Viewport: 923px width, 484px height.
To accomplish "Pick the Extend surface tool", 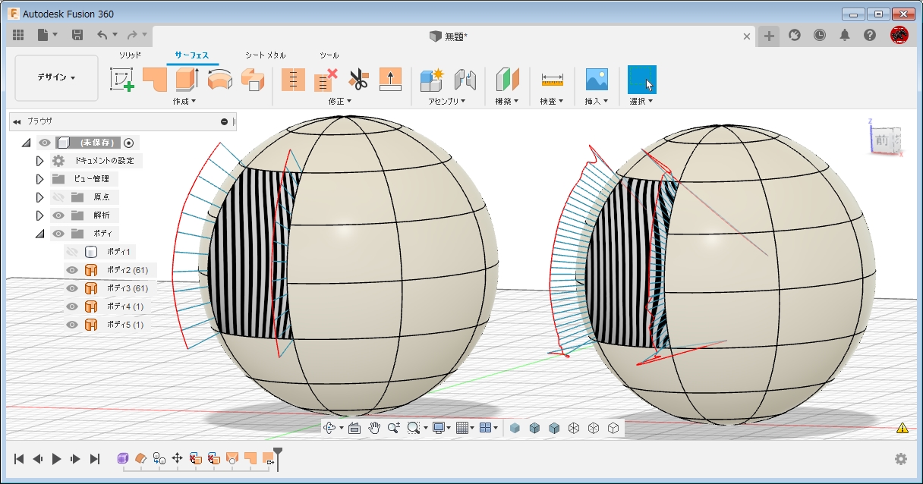I will point(389,80).
